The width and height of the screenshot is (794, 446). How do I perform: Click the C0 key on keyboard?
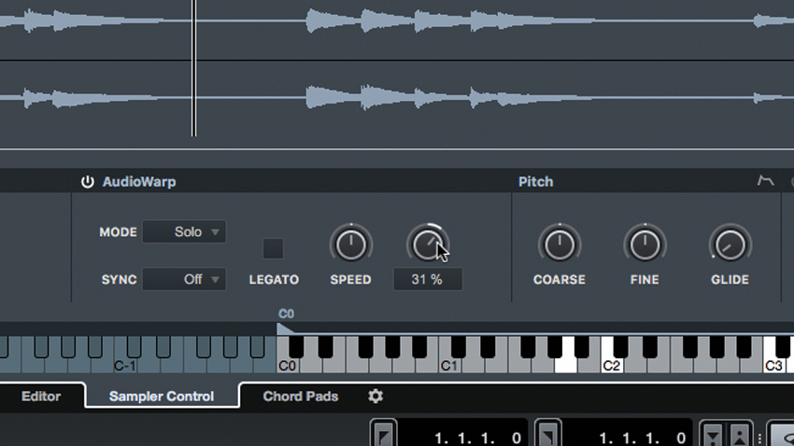click(286, 365)
